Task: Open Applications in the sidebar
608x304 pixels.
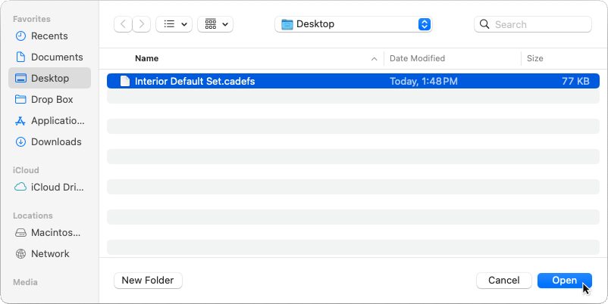Action: 49,121
